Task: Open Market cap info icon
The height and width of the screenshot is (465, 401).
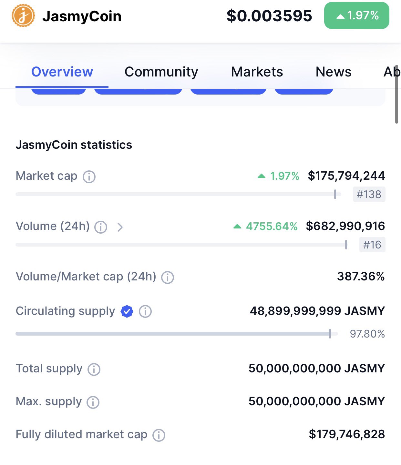Action: [89, 177]
